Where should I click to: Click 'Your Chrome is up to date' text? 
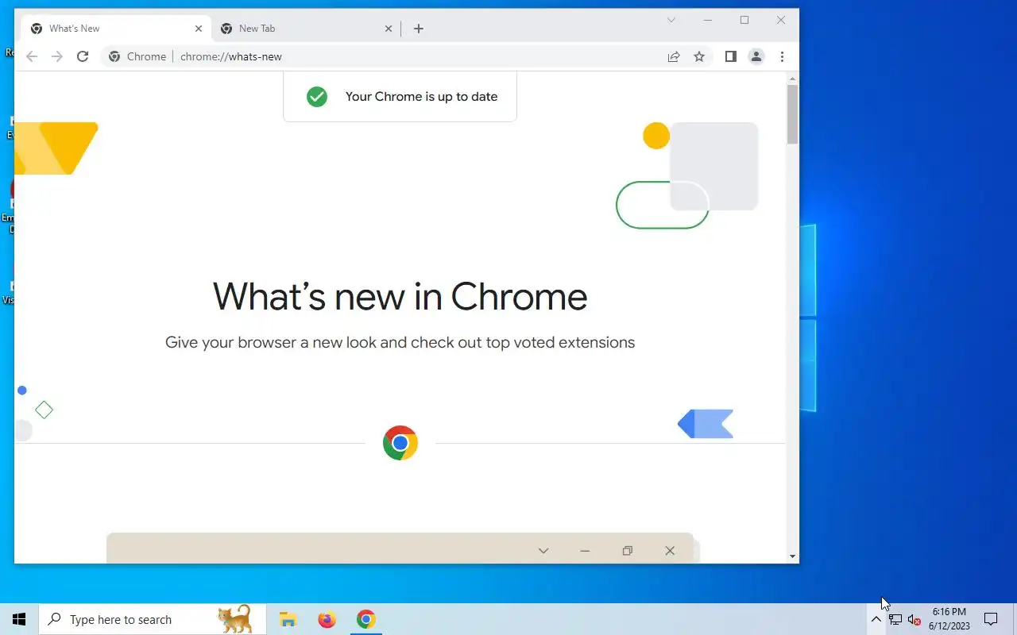[421, 97]
